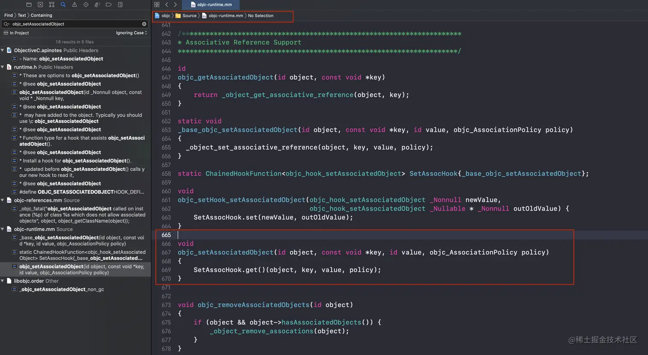648x355 pixels.
Task: Collapse the ObjectiveC.apinotes results group
Action: click(x=3, y=50)
